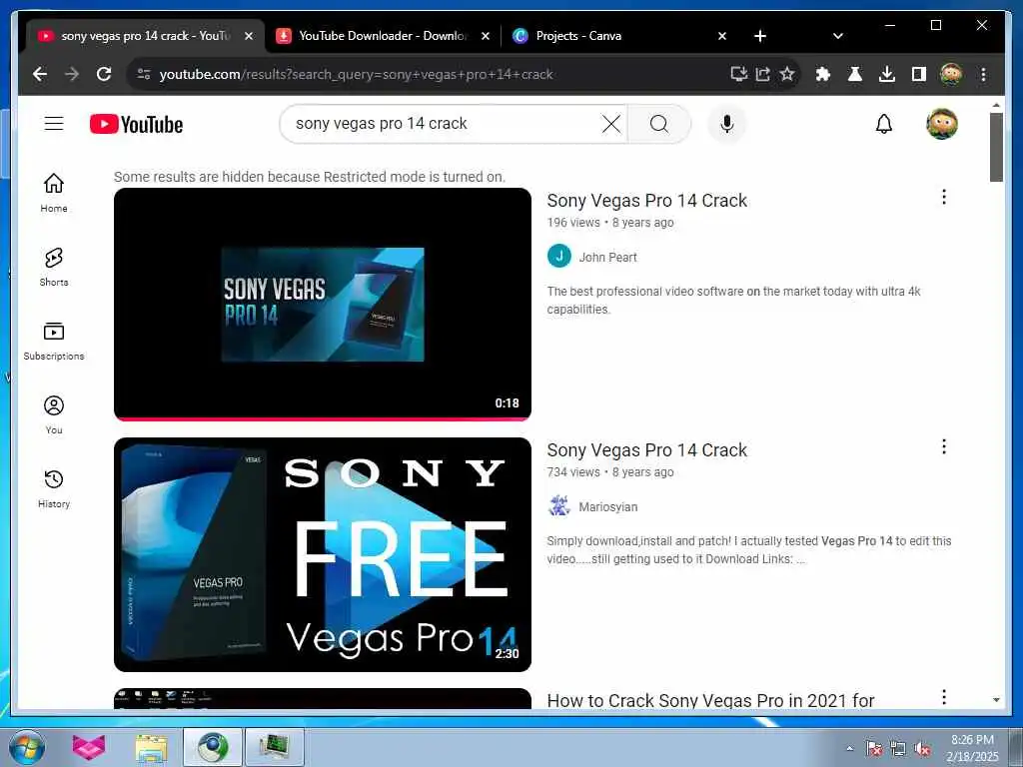This screenshot has width=1023, height=767.
Task: Expand the tab search chevron
Action: coord(838,36)
